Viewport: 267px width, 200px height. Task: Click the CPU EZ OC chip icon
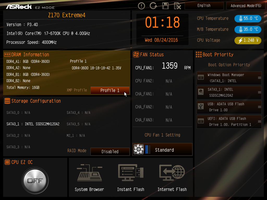7,162
